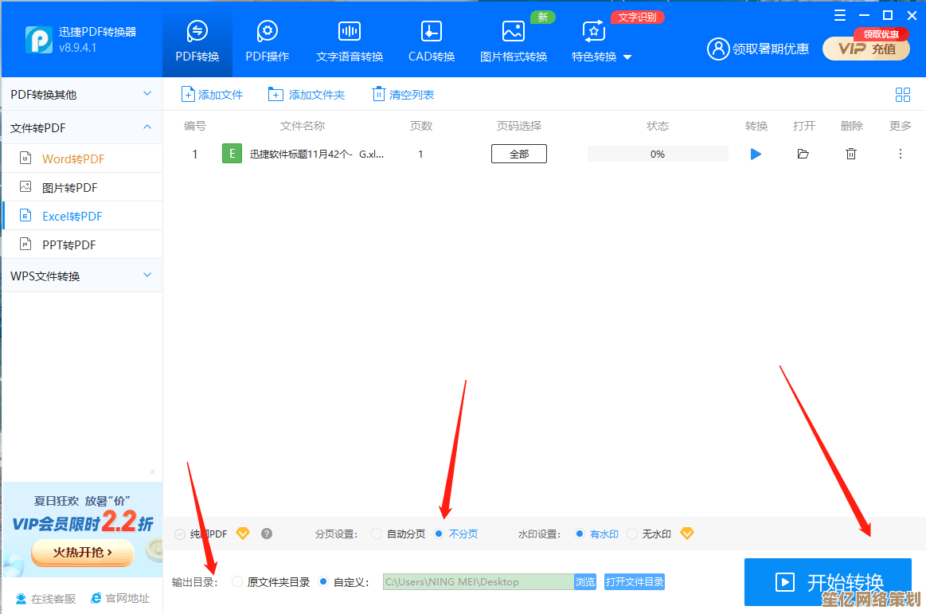Select Word转PDF in the sidebar
This screenshot has height=614, width=926.
tap(73, 158)
